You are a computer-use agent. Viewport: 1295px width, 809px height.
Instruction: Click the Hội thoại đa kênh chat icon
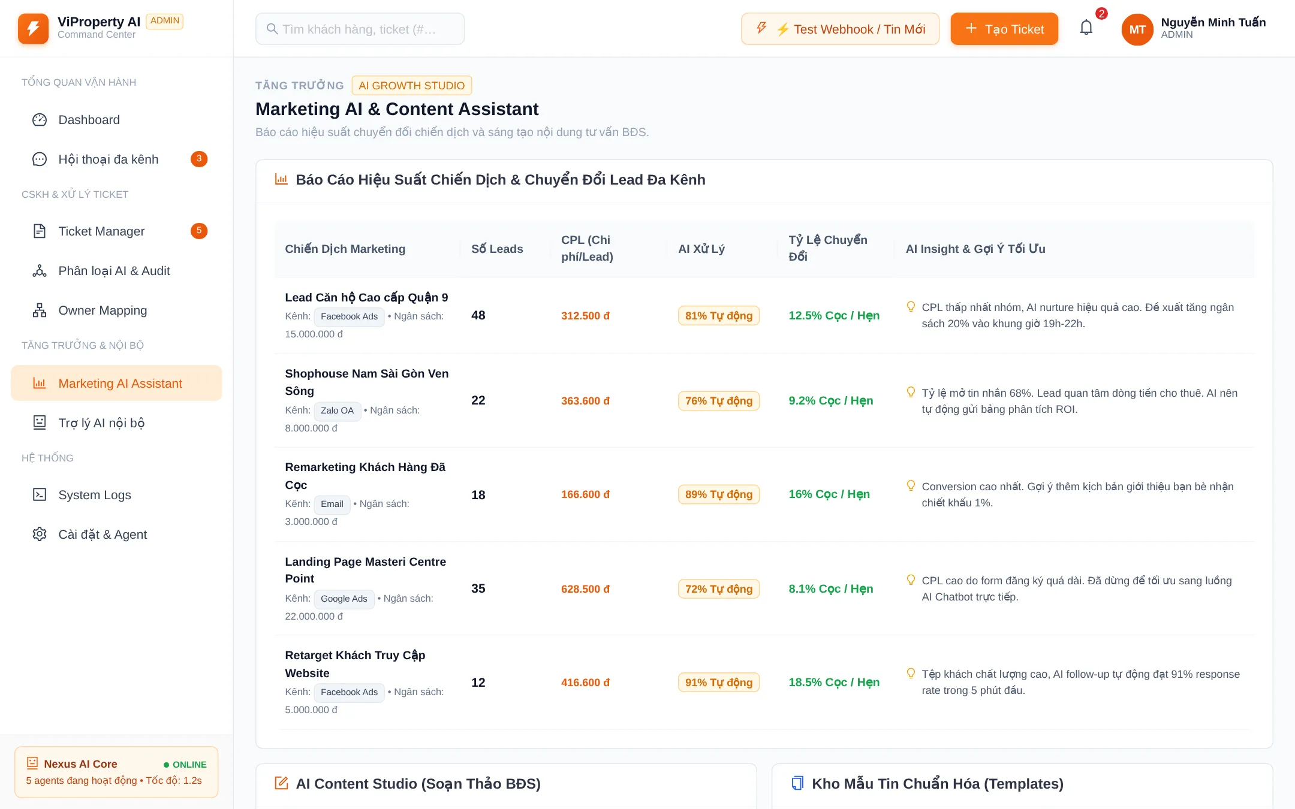[x=40, y=159]
